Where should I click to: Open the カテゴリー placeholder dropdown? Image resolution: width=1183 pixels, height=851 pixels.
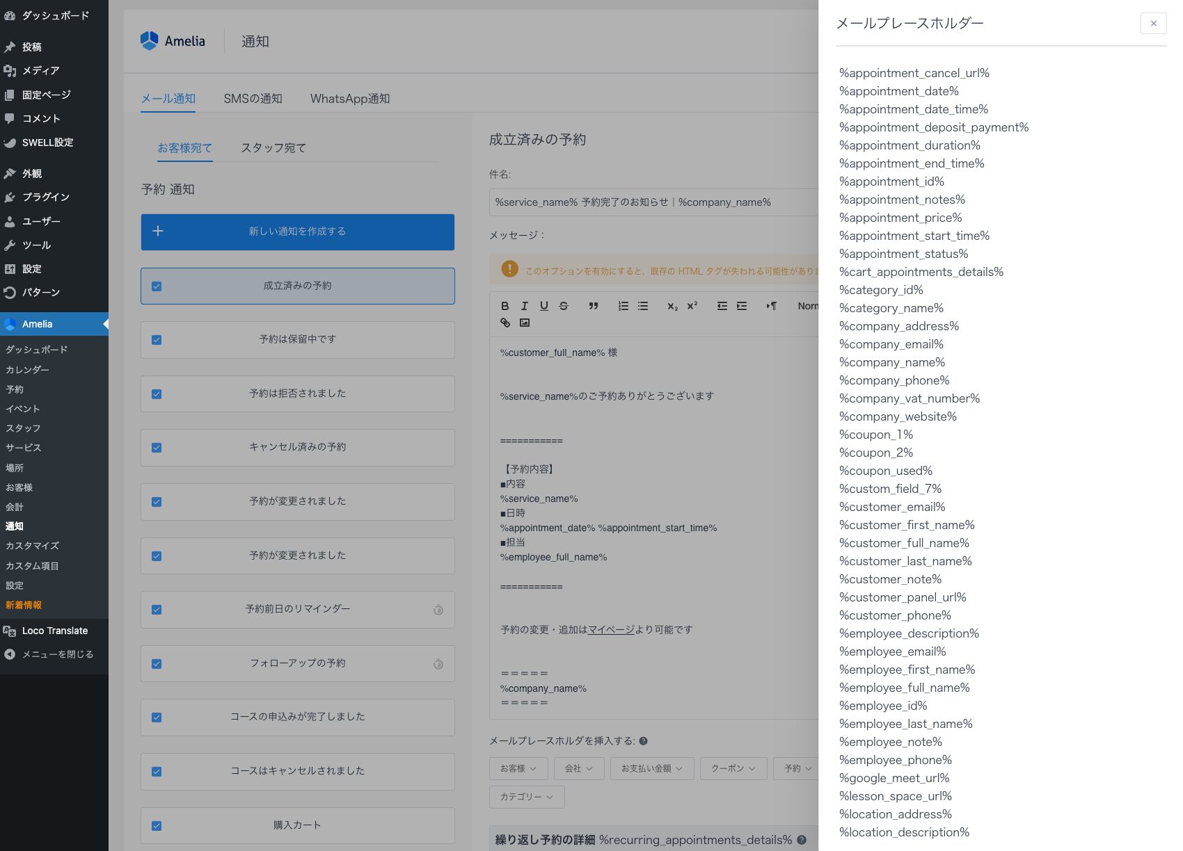[526, 797]
